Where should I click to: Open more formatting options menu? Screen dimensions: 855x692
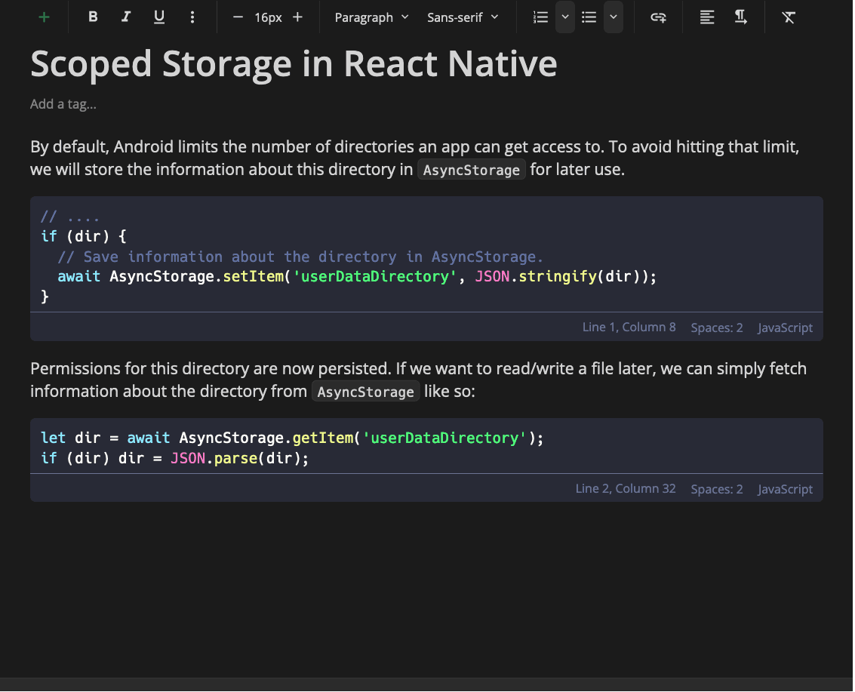point(192,17)
